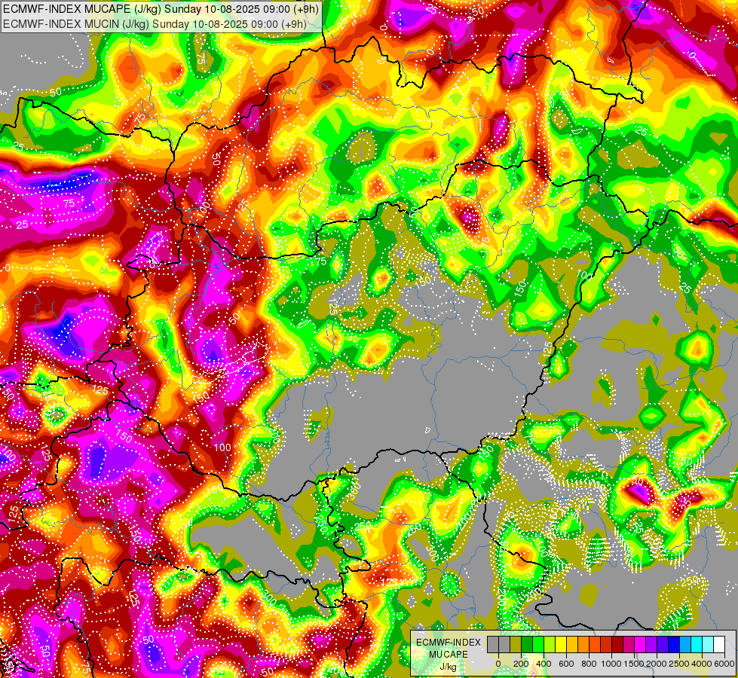Click the pure blue legend swatch
This screenshot has height=678, width=738.
(x=675, y=645)
